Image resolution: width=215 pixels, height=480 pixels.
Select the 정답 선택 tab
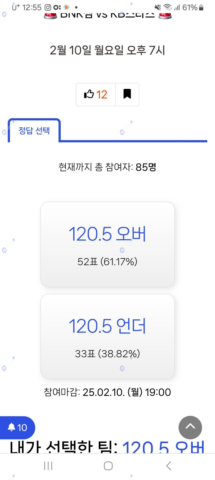coord(34,131)
